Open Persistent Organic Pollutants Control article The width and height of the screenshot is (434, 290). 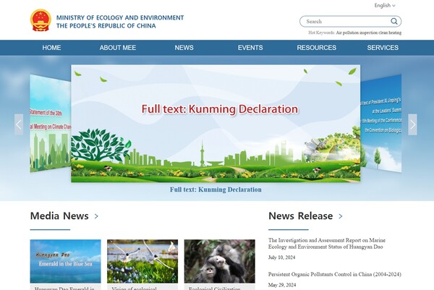[334, 275]
